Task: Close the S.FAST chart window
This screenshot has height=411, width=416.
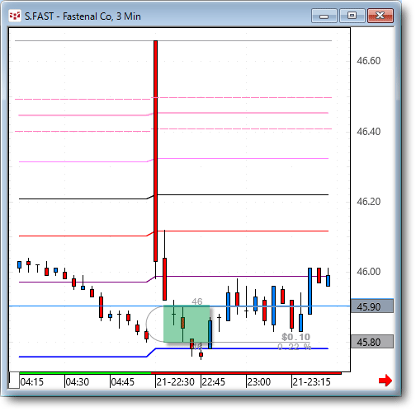Action: pos(381,16)
